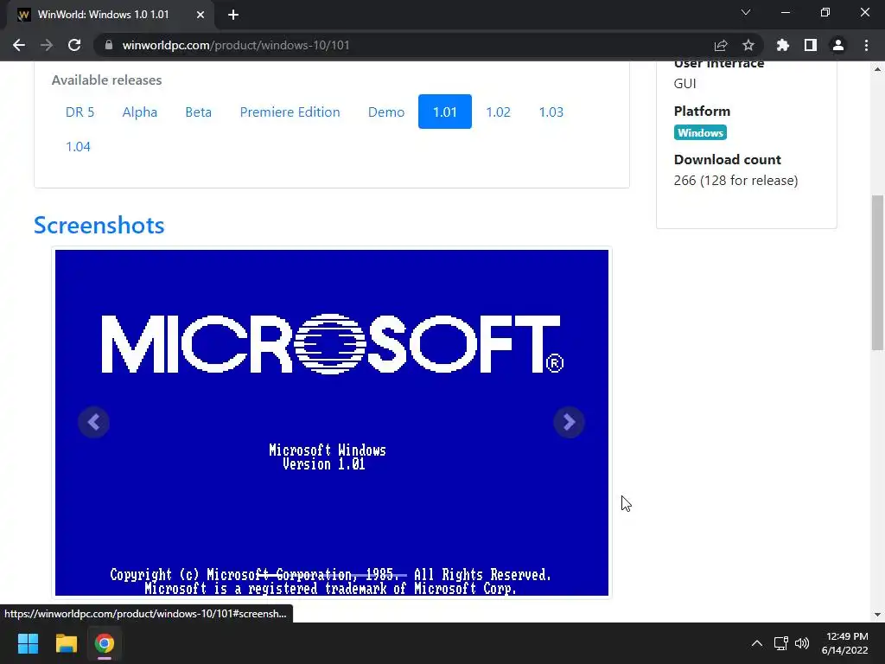The width and height of the screenshot is (885, 664).
Task: Click the Screenshots heading link
Action: (99, 226)
